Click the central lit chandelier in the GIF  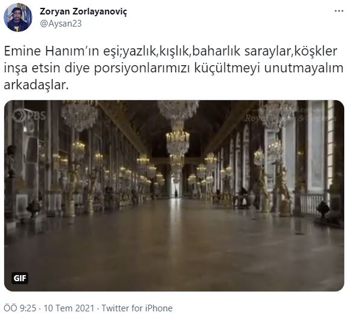point(178,142)
